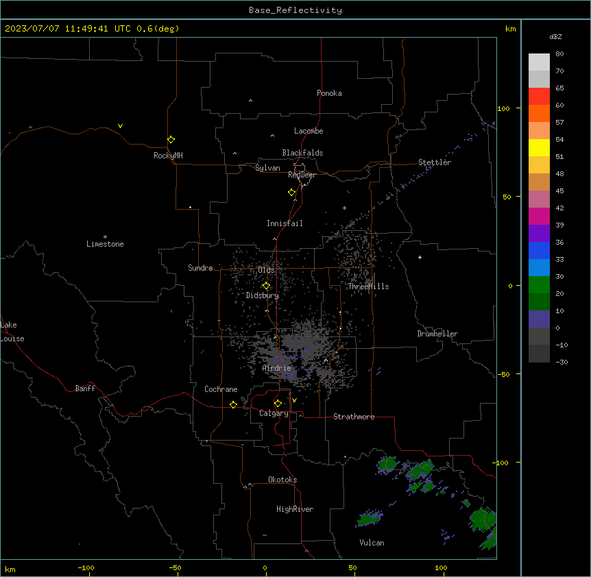The image size is (591, 577).
Task: Click the white plus marker north of Drumheller
Action: click(420, 257)
